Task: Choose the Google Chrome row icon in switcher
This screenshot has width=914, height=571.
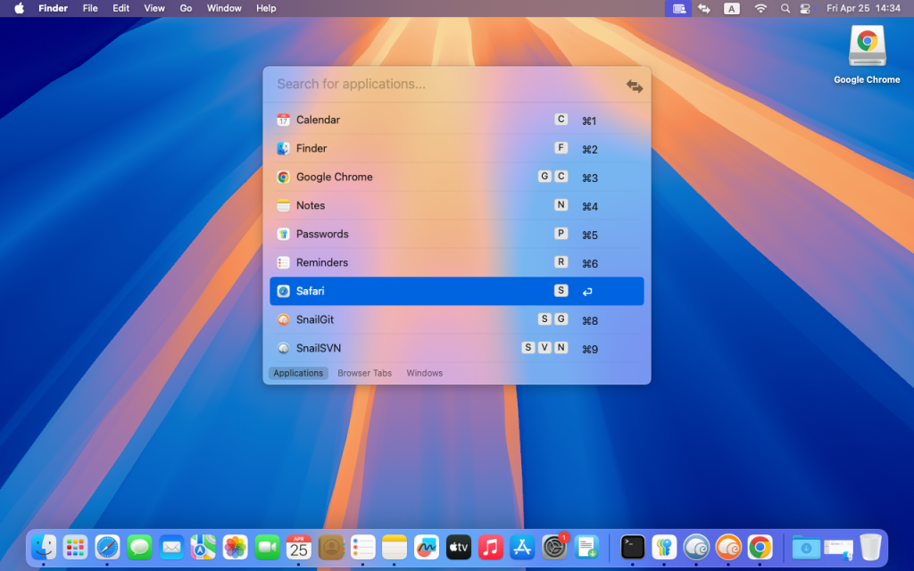Action: point(283,178)
